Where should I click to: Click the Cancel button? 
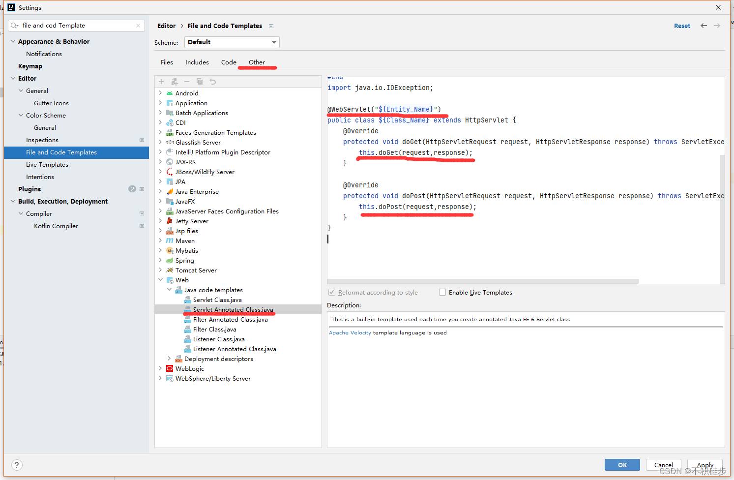663,465
